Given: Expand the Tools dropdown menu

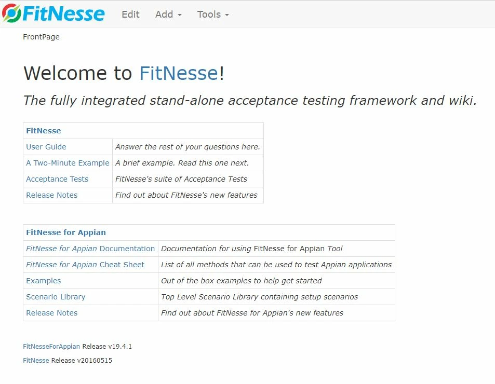Looking at the screenshot, I should [213, 15].
